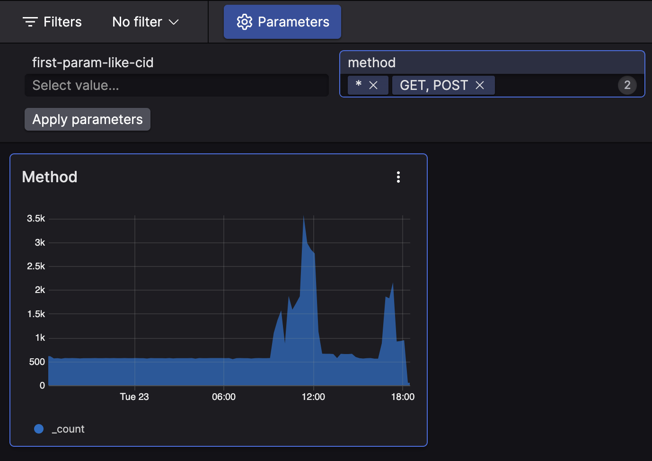Toggle the _count series legend label
This screenshot has height=461, width=652.
pyautogui.click(x=68, y=429)
